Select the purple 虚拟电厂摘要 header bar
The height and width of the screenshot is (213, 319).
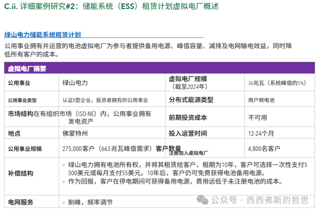(x=159, y=69)
